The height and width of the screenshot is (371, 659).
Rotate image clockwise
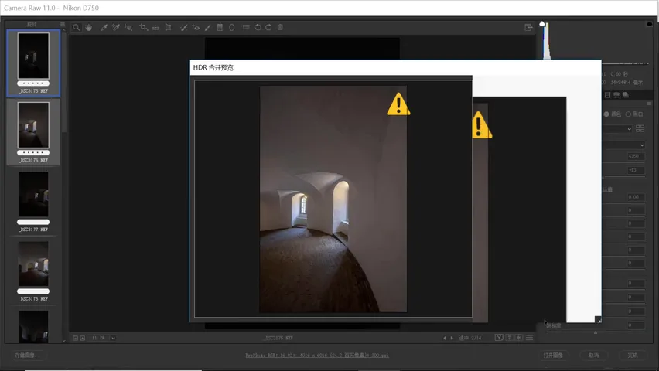pyautogui.click(x=268, y=27)
